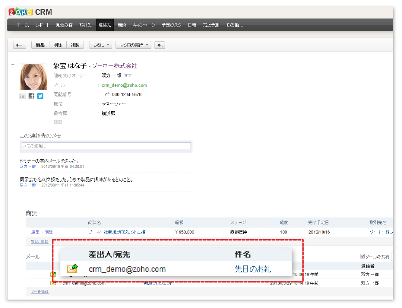The height and width of the screenshot is (308, 402).
Task: Open the ゾーホー社新規プロジェクト支援 deal
Action: [117, 232]
